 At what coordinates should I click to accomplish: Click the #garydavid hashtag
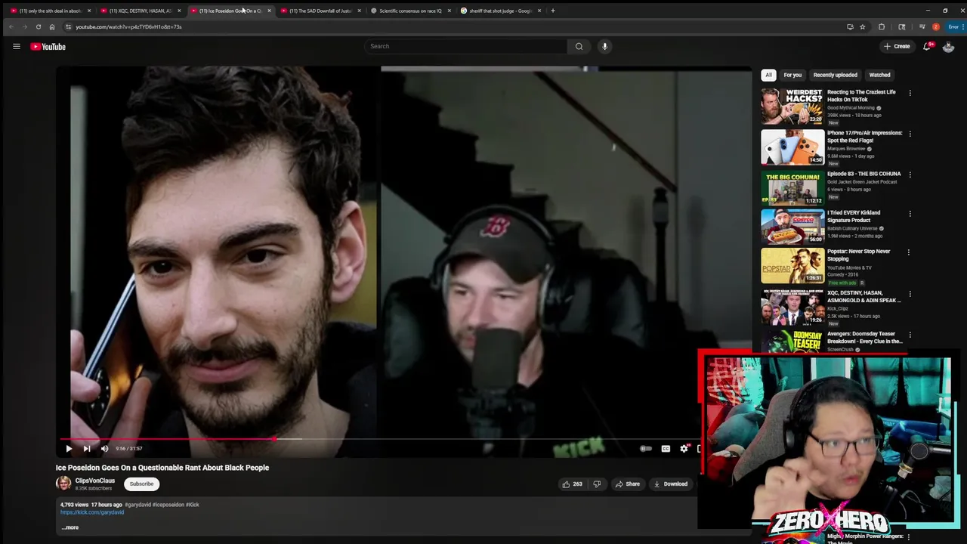[x=137, y=505]
